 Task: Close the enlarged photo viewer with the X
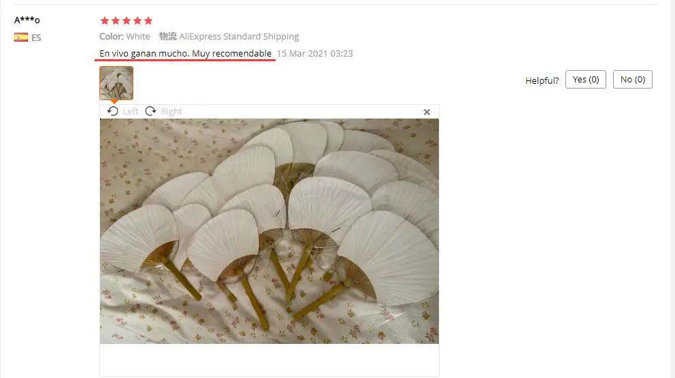pyautogui.click(x=427, y=112)
